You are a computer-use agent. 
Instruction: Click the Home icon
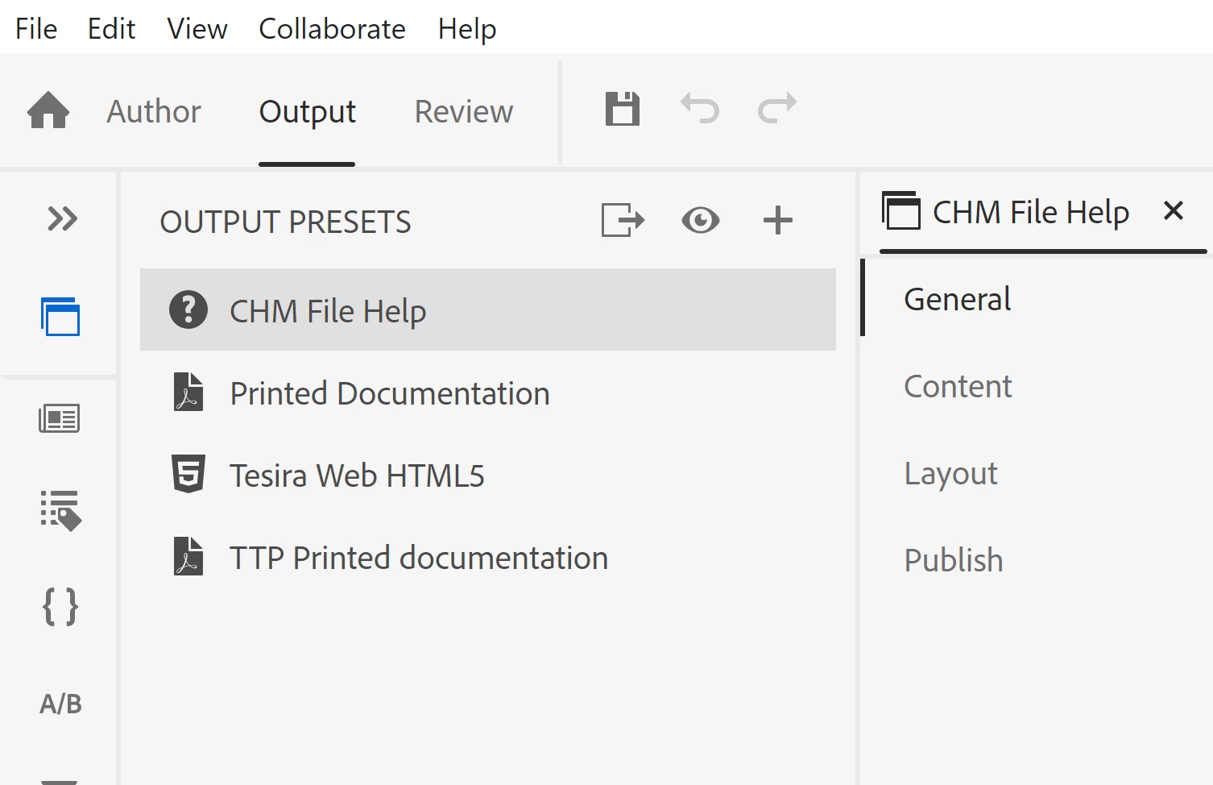click(48, 110)
